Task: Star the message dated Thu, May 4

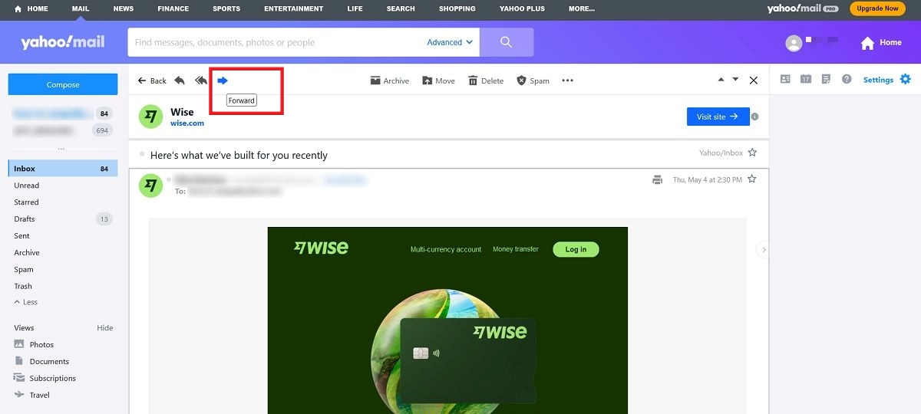Action: coord(752,179)
